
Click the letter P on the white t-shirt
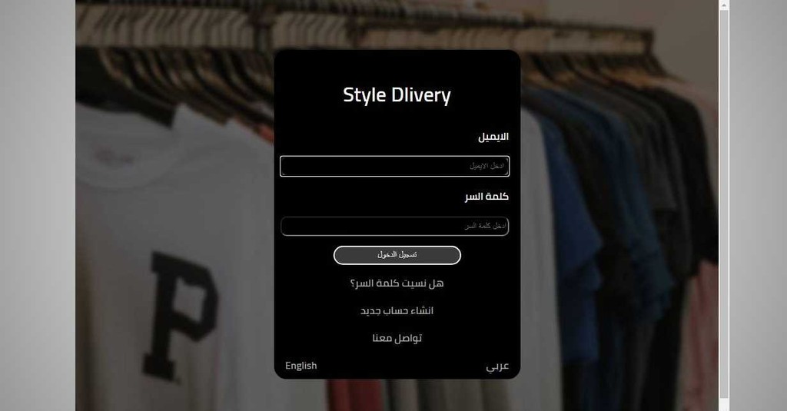[x=179, y=313]
